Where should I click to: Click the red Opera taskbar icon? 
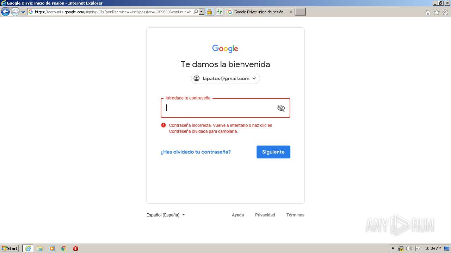(75, 248)
